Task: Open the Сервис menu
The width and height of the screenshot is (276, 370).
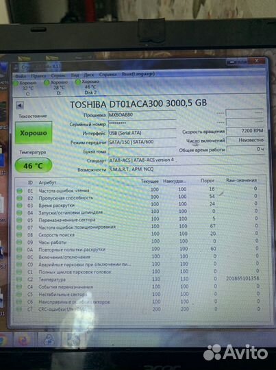Action: click(58, 75)
